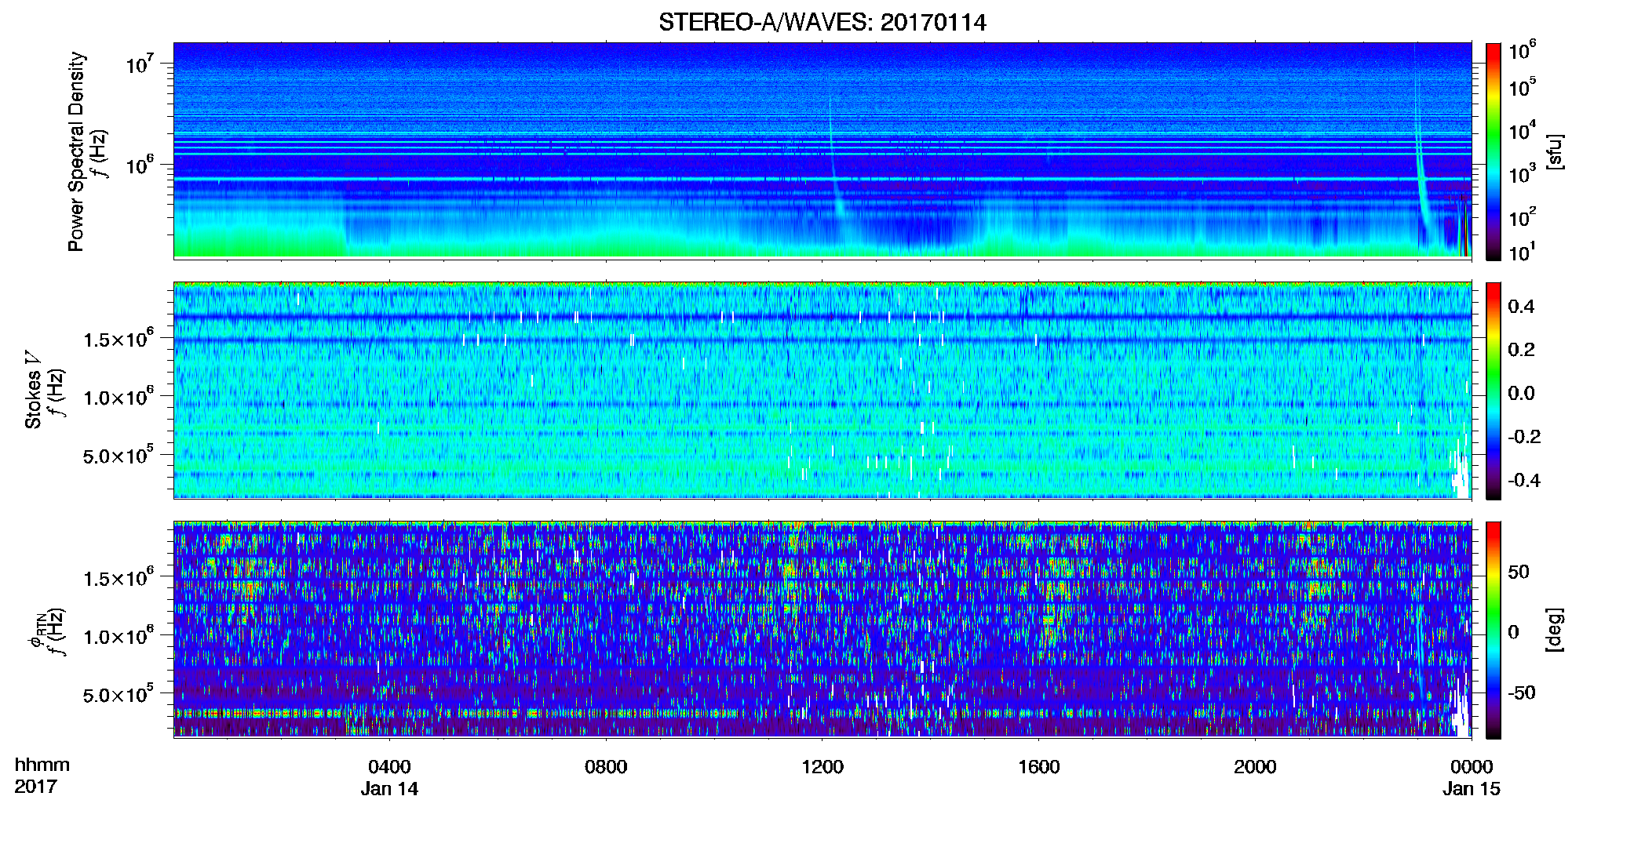Click the -0.2 Stokes color bar label
The height and width of the screenshot is (847, 1645).
(x=1524, y=437)
